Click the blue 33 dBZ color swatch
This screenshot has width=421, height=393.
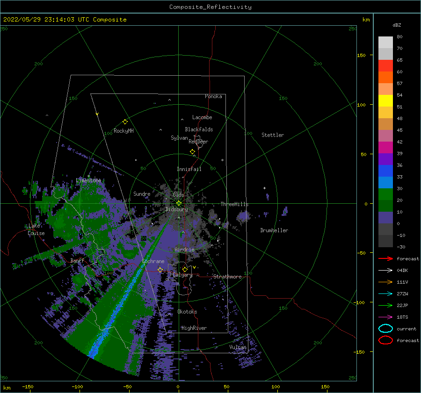click(x=385, y=171)
